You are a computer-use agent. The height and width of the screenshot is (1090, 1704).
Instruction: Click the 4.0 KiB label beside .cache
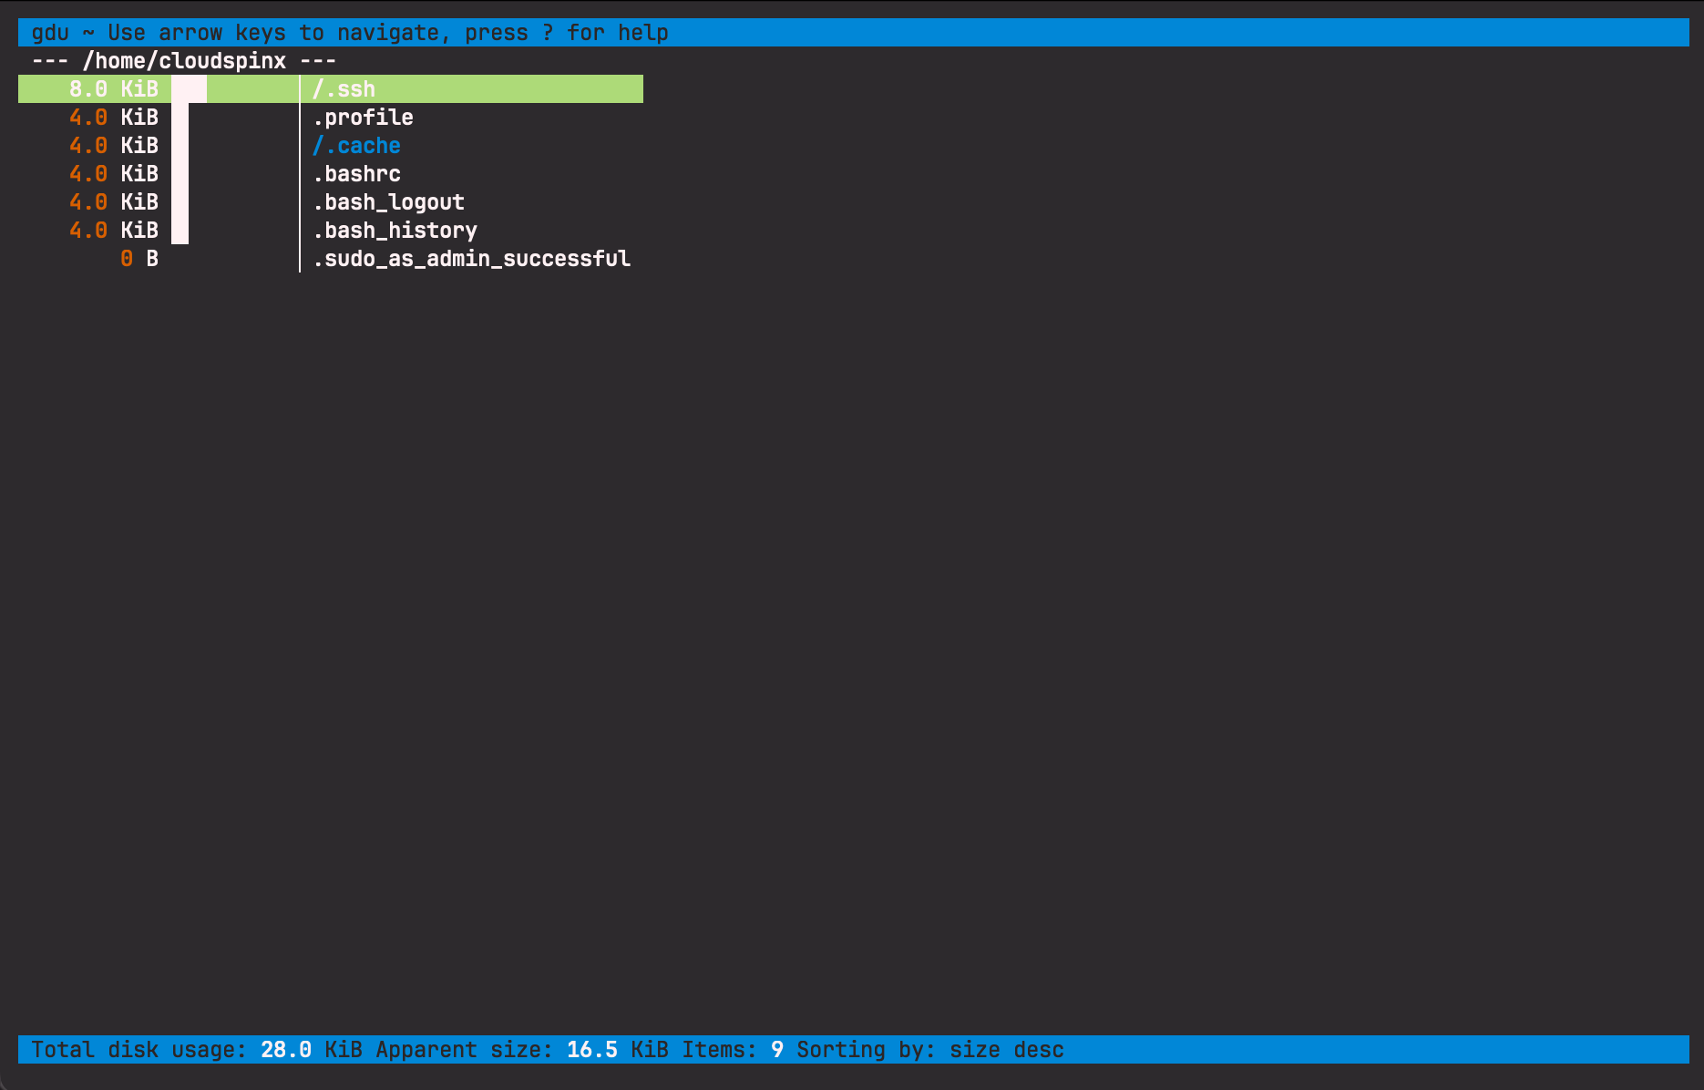tap(114, 145)
